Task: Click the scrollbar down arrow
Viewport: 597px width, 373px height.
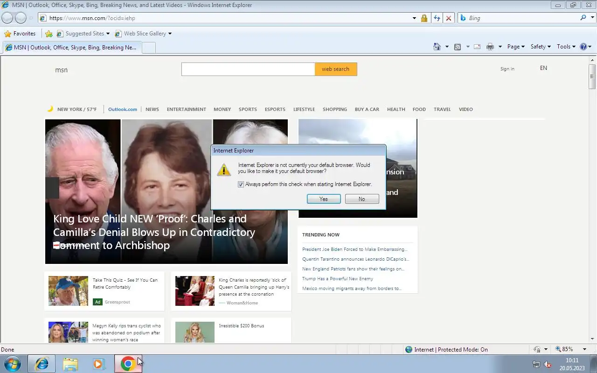Action: 592,339
